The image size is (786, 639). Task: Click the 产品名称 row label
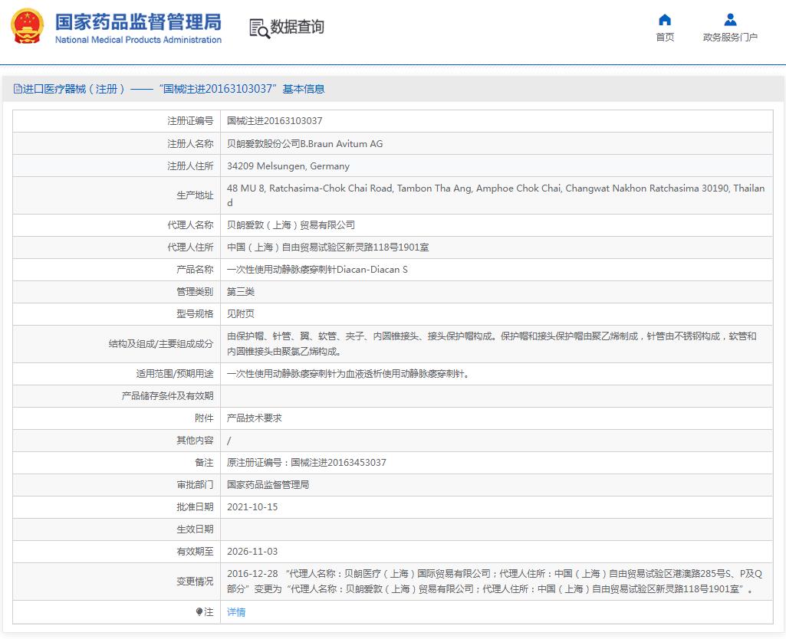click(195, 270)
